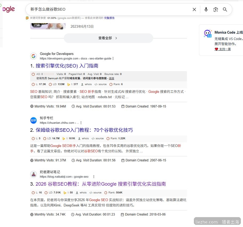Click the 支持一票 link in Monica card
Viewport: 243px width, 227px height.
[223, 49]
